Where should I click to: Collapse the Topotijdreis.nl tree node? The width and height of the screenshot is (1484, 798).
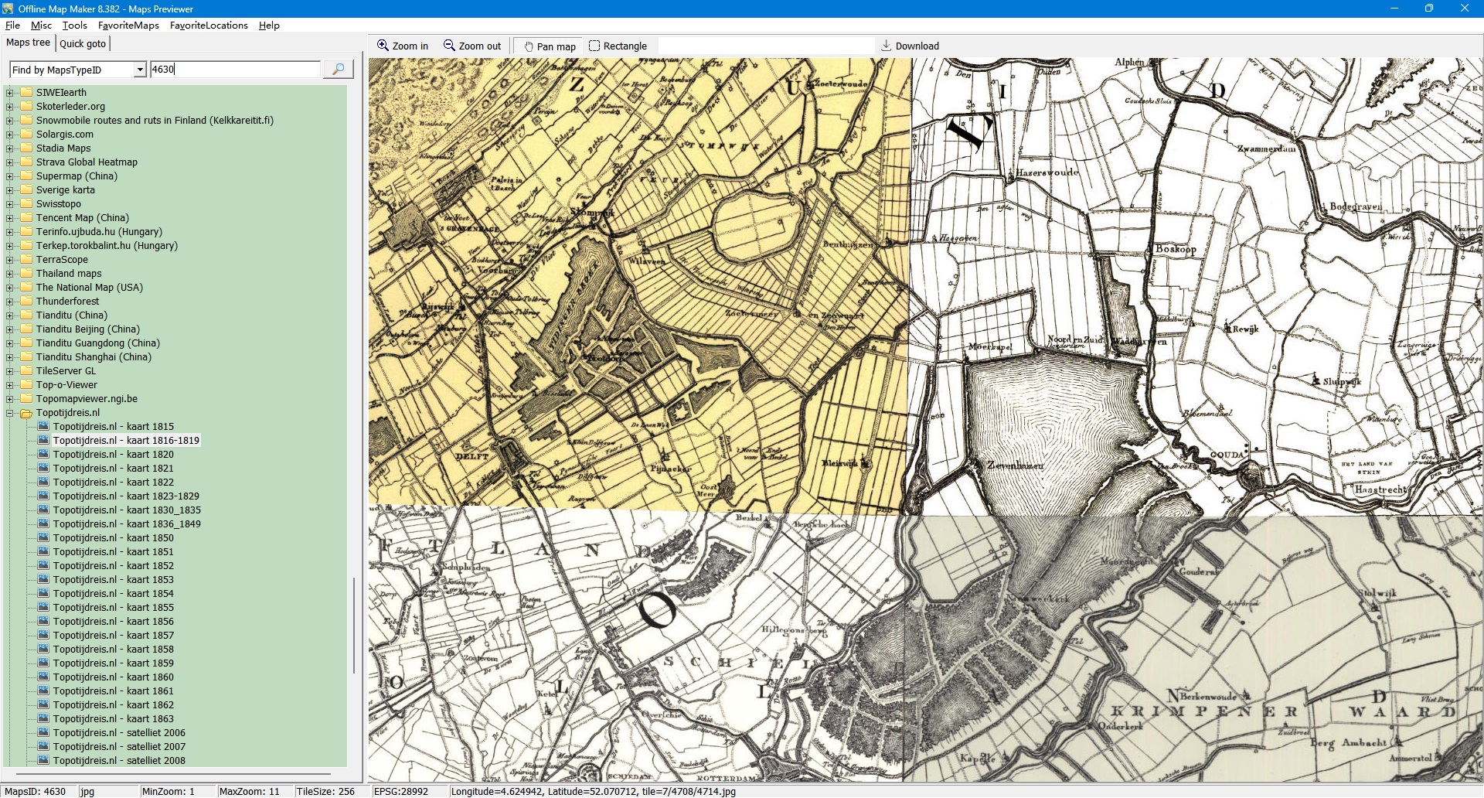[10, 413]
